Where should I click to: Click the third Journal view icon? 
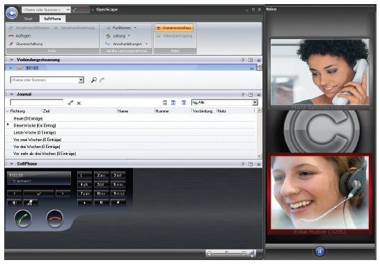184,103
